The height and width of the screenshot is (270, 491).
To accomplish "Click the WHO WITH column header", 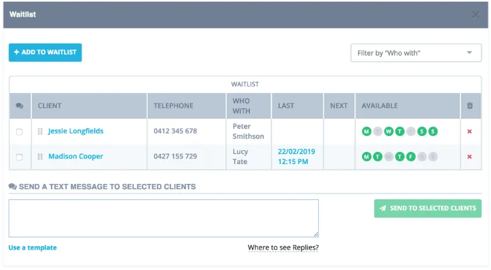I will click(249, 106).
